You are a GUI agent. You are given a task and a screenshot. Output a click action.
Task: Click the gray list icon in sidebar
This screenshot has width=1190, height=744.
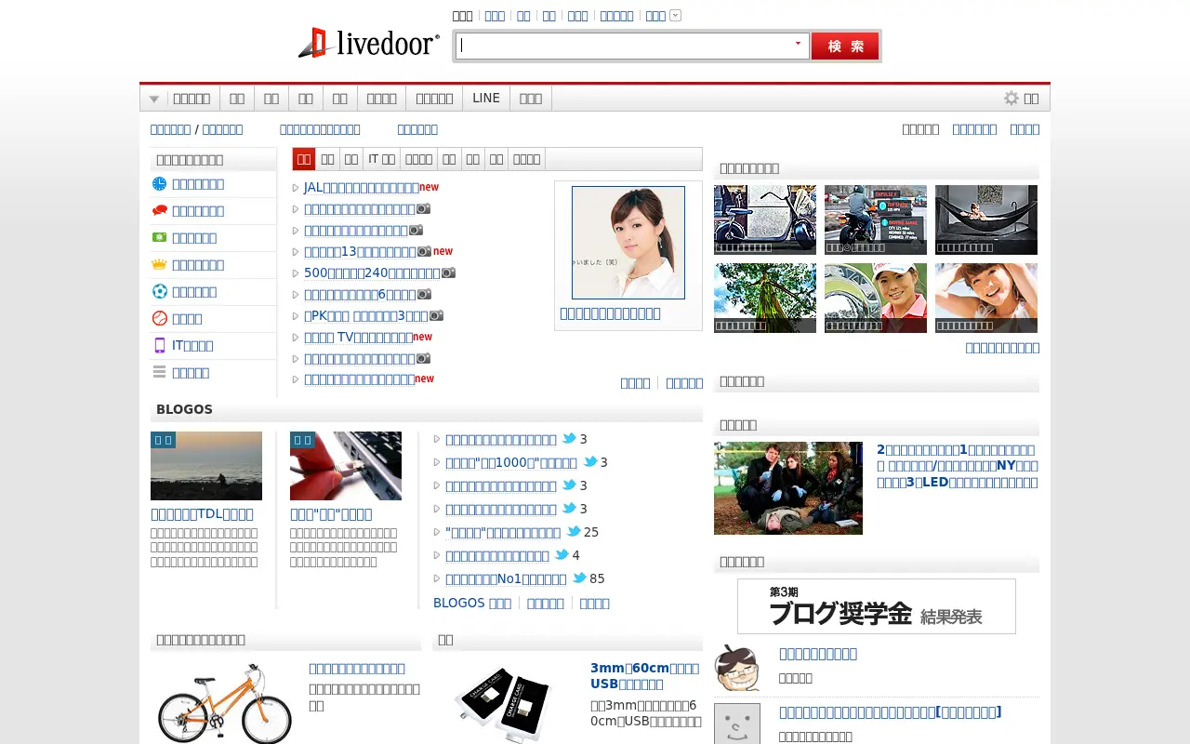coord(160,373)
